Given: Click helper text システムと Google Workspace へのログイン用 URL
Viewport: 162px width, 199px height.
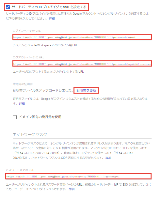Looking at the screenshot, I should (x=45, y=45).
